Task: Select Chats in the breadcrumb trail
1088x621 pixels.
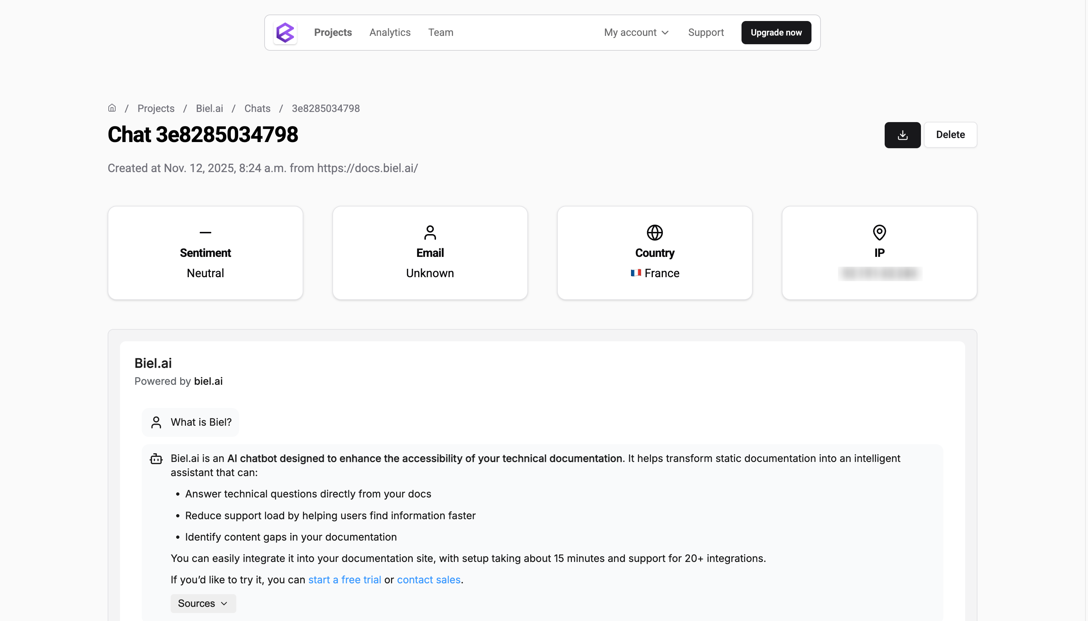Action: [257, 108]
